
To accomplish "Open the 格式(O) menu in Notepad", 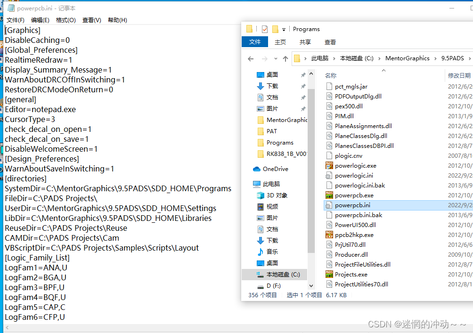I will pos(66,20).
